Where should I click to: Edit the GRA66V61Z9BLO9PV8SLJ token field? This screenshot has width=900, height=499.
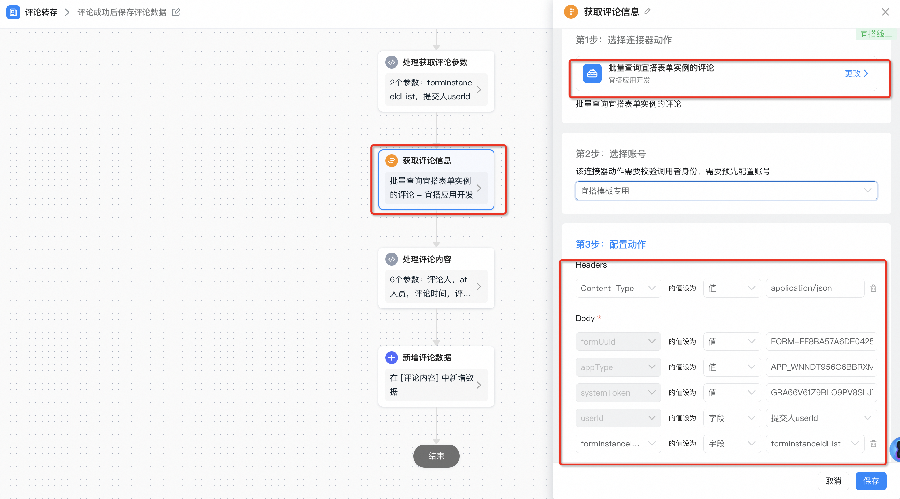[x=821, y=392]
